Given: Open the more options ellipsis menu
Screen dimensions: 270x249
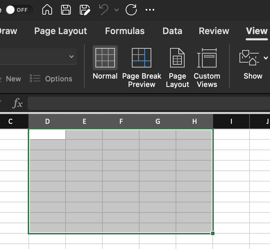Looking at the screenshot, I should click(150, 10).
